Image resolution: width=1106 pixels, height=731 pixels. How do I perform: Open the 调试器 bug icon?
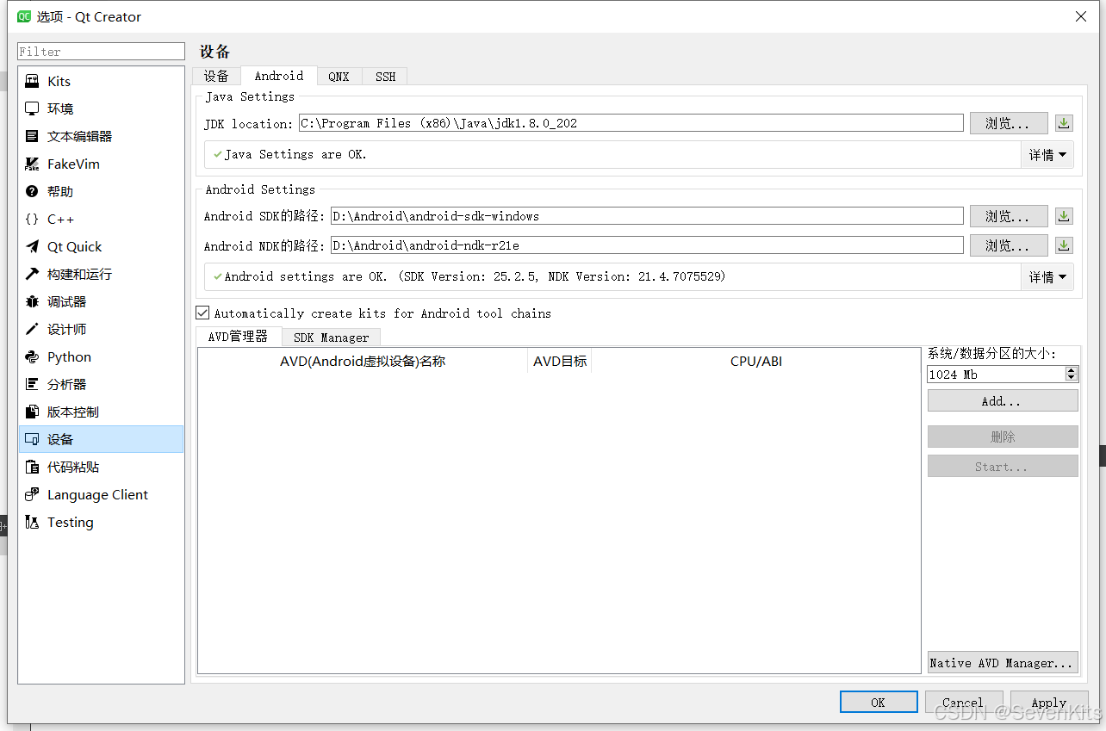[32, 301]
